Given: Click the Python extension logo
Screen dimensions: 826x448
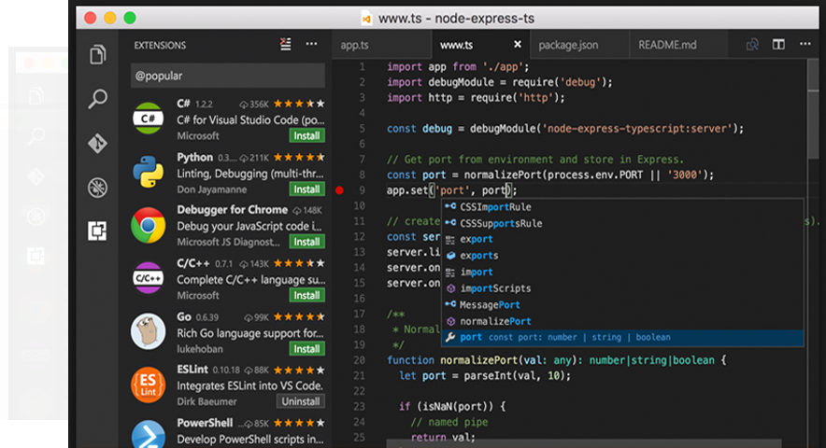Looking at the screenshot, I should coord(148,172).
